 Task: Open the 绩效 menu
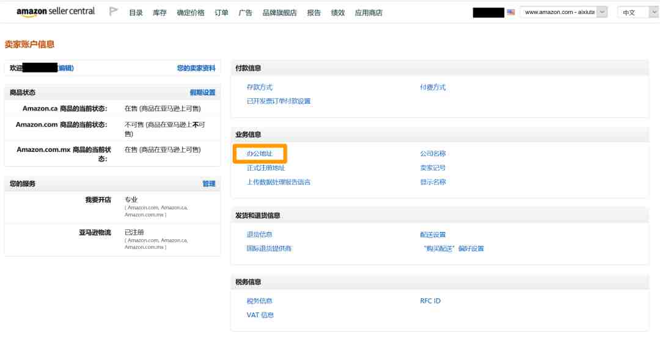coord(338,13)
